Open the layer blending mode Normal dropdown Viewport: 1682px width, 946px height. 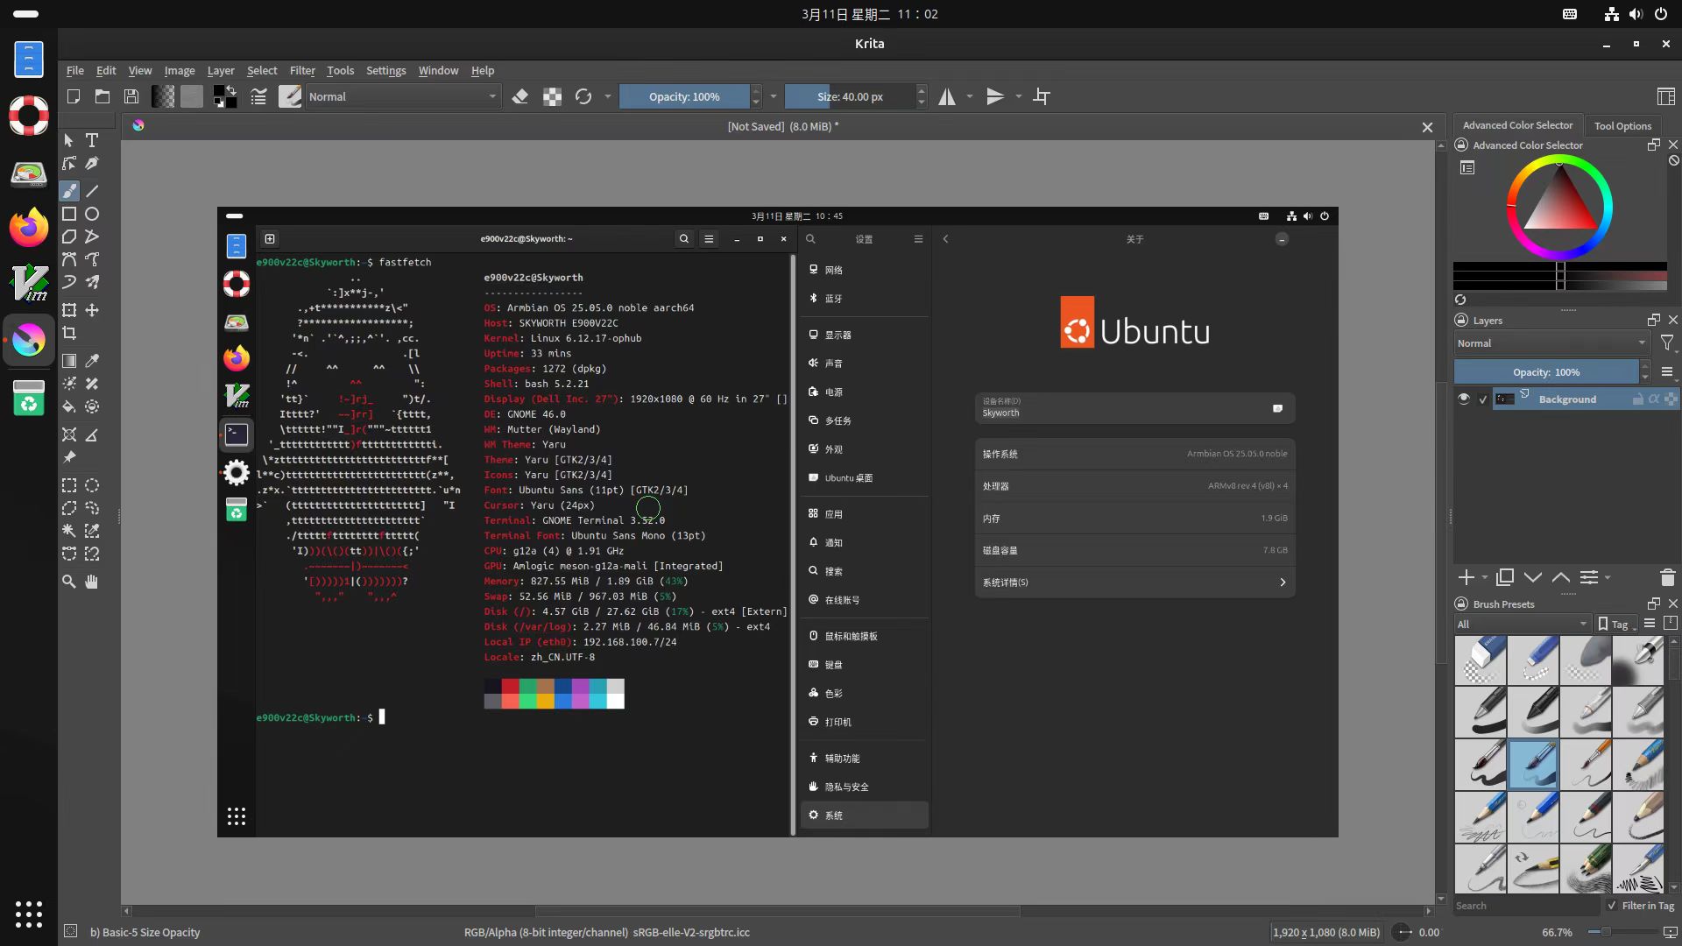[x=1551, y=343]
